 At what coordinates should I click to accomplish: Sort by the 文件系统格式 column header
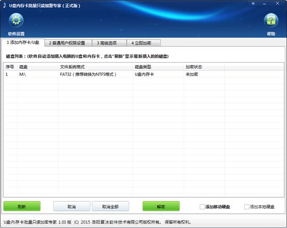point(95,67)
